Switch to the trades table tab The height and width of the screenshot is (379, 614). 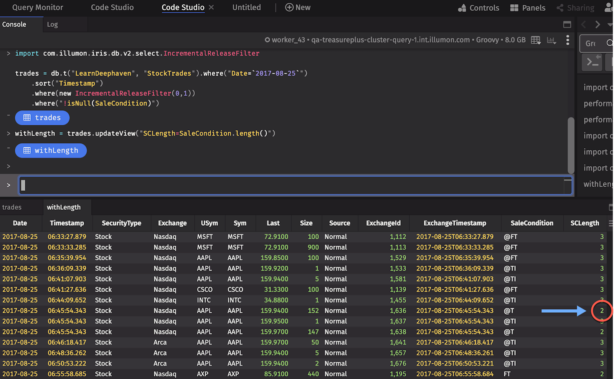coord(12,207)
